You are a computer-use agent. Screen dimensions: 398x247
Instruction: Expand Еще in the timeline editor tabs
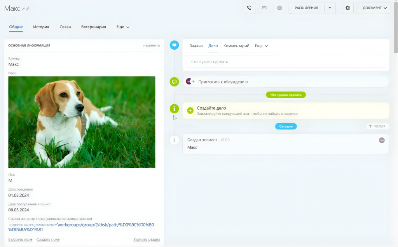pyautogui.click(x=261, y=46)
